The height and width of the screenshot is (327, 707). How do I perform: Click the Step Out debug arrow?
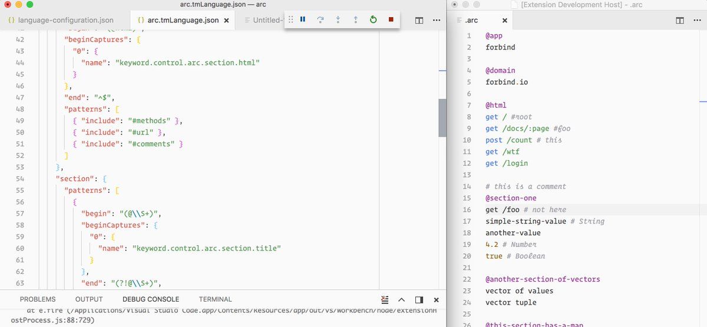(x=356, y=19)
